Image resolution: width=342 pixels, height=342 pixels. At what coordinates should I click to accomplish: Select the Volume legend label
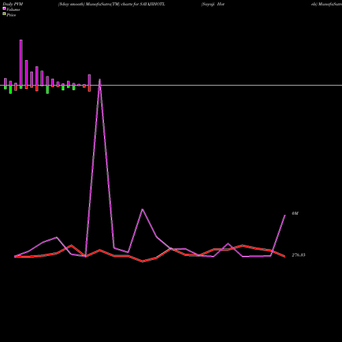pyautogui.click(x=13, y=10)
